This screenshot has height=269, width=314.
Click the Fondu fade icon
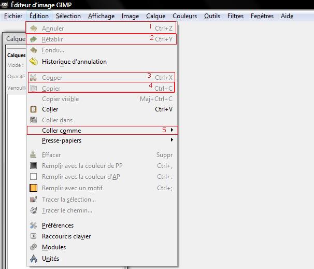34,50
